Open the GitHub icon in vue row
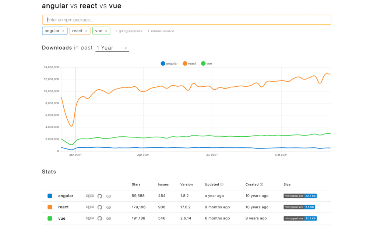This screenshot has width=377, height=230. (x=100, y=219)
